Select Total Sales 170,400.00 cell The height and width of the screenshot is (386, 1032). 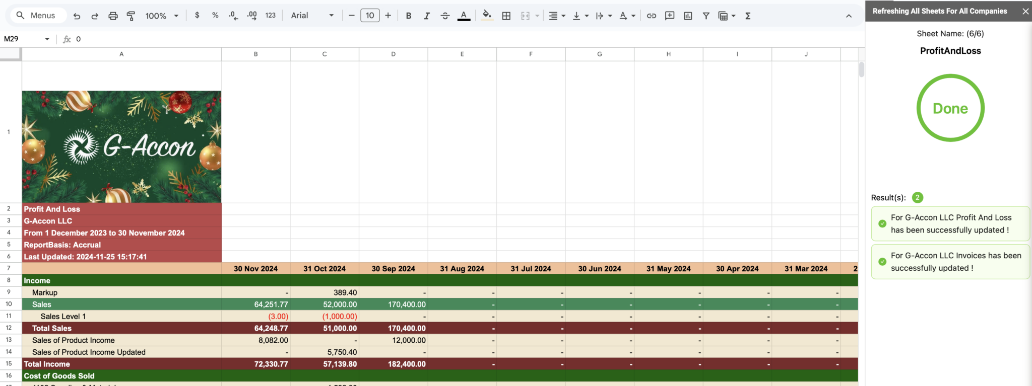tap(394, 328)
